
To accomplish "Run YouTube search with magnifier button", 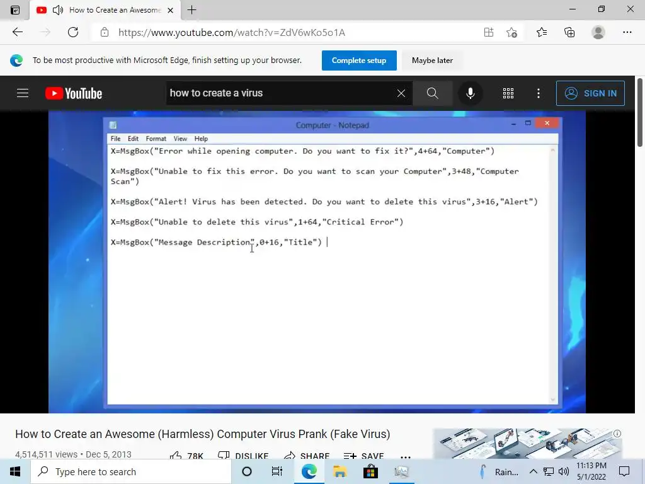I will [432, 93].
